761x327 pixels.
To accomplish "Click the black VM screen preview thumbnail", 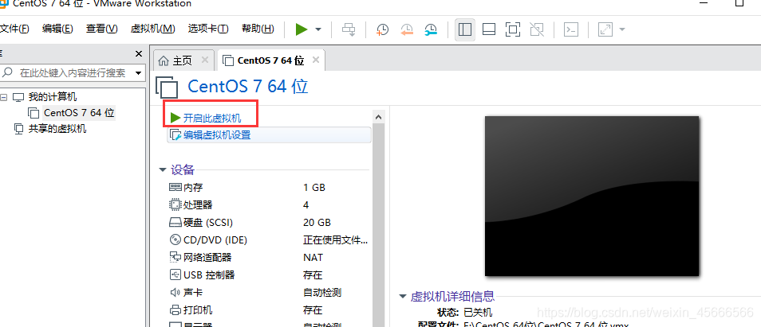I will (x=592, y=196).
